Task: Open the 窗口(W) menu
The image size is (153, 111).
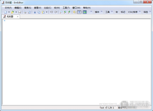Action: 76,8
